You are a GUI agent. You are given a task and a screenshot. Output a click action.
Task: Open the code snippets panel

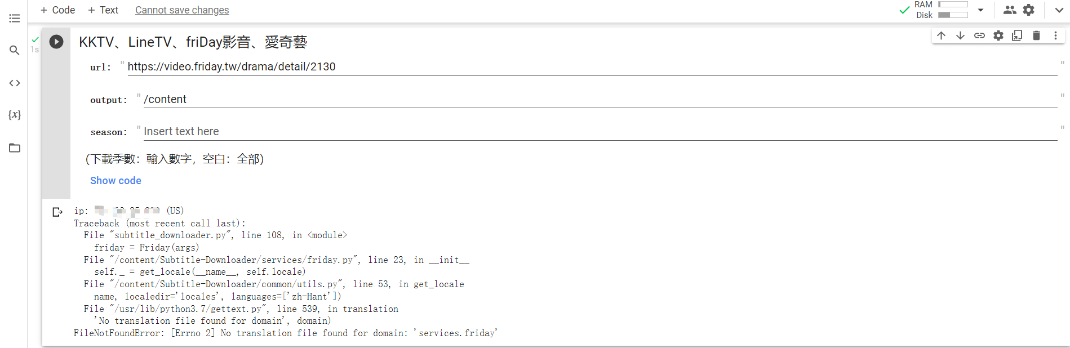14,83
